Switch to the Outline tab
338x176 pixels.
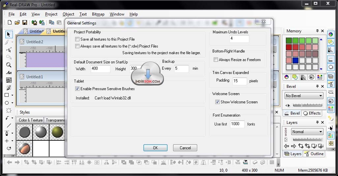coord(314,154)
